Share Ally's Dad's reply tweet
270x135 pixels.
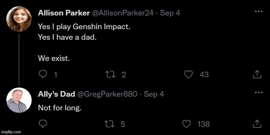click(257, 124)
